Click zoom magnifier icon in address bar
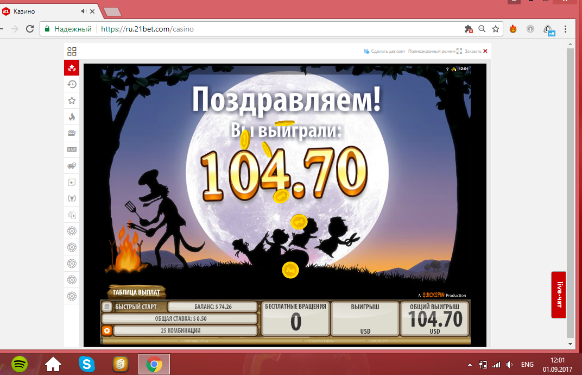The height and width of the screenshot is (375, 582). click(x=482, y=29)
